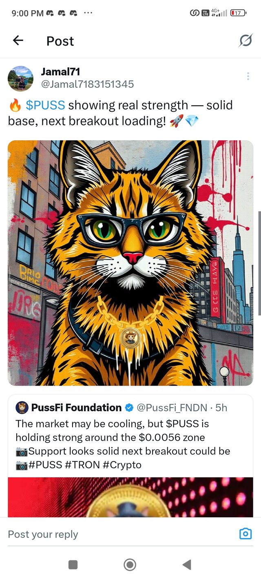Screen dimensions: 261x580
Task: Tap the PussFi Foundation avatar icon
Action: coord(22,407)
